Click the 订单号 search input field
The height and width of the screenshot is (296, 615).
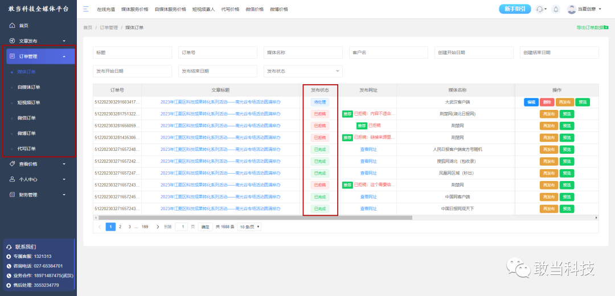click(x=218, y=52)
